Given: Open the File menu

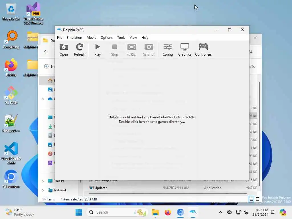Looking at the screenshot, I should click(x=60, y=38).
